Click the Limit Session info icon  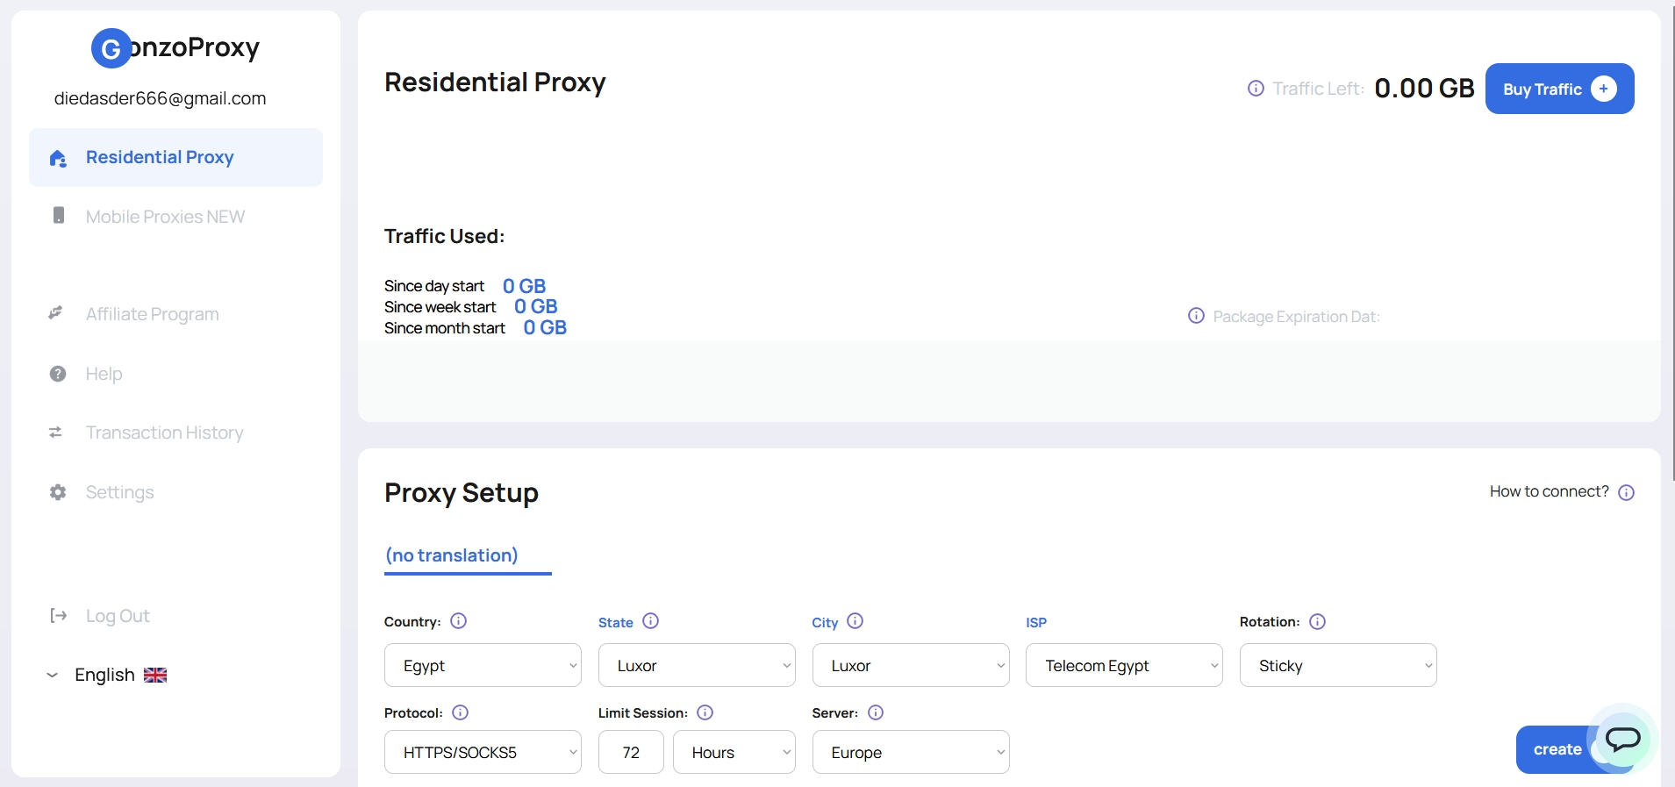click(705, 712)
